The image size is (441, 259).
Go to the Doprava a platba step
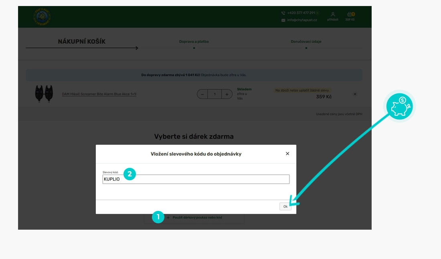point(194,42)
